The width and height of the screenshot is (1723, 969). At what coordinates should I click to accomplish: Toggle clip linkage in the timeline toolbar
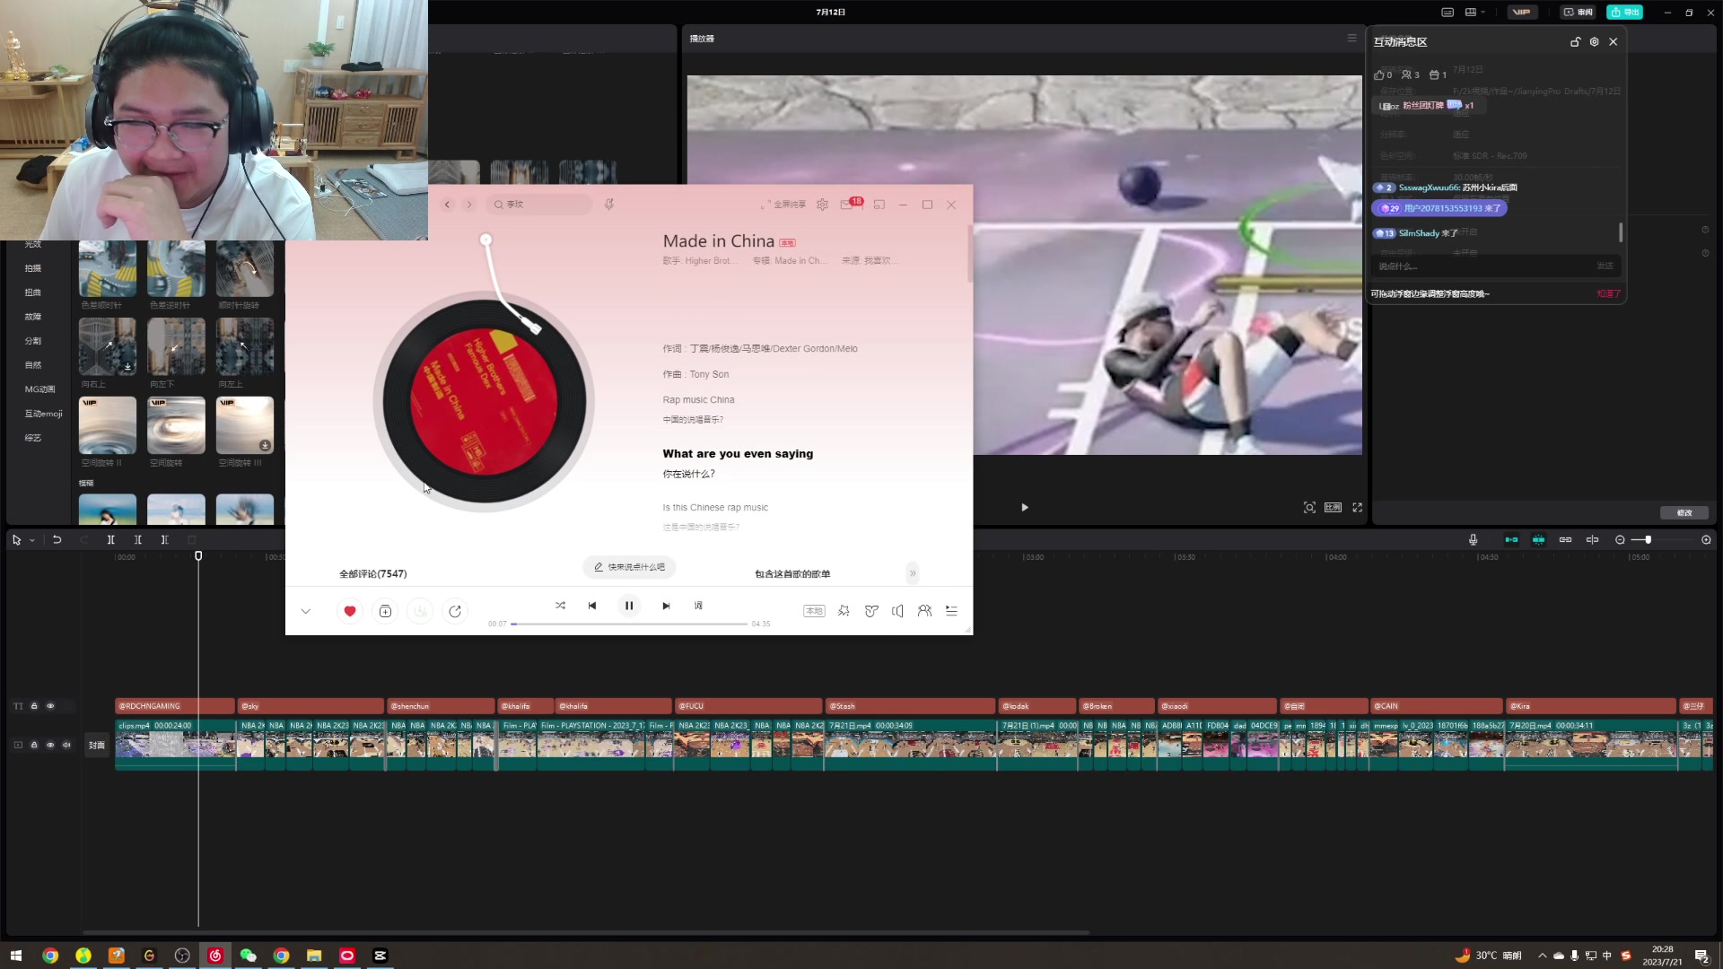pos(1565,540)
